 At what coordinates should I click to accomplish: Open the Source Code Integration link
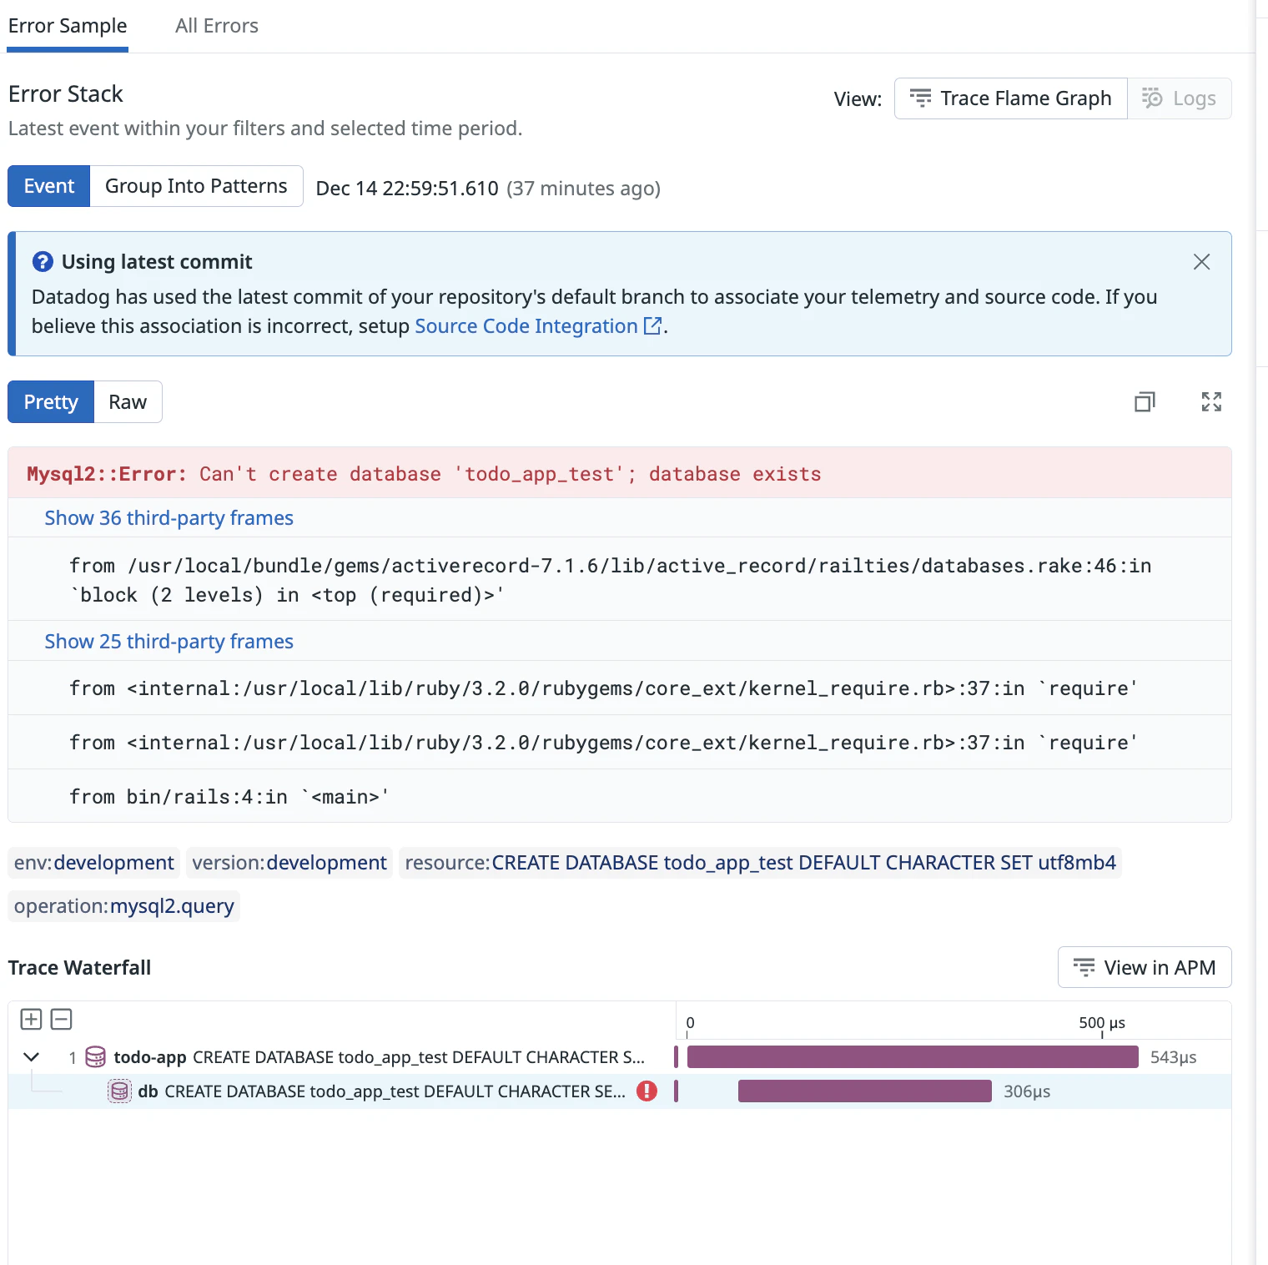click(x=538, y=326)
